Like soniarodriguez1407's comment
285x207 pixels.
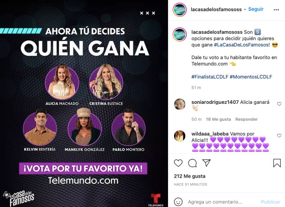[x=279, y=104]
